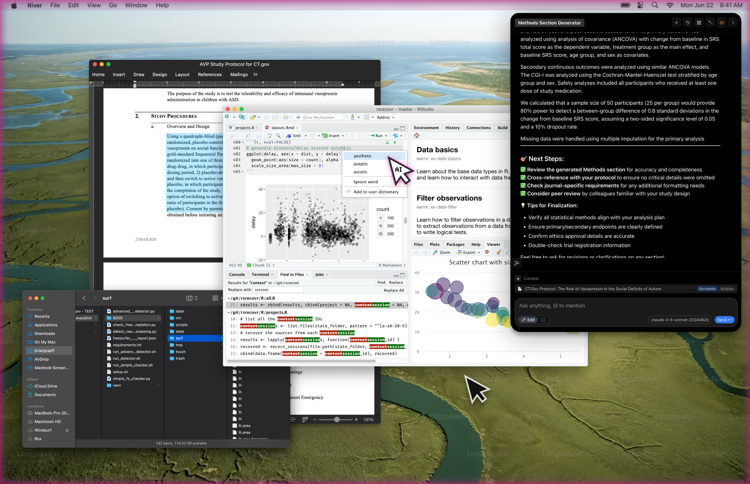
Task: Click the orange globe icon in chat panel
Action: click(x=721, y=23)
